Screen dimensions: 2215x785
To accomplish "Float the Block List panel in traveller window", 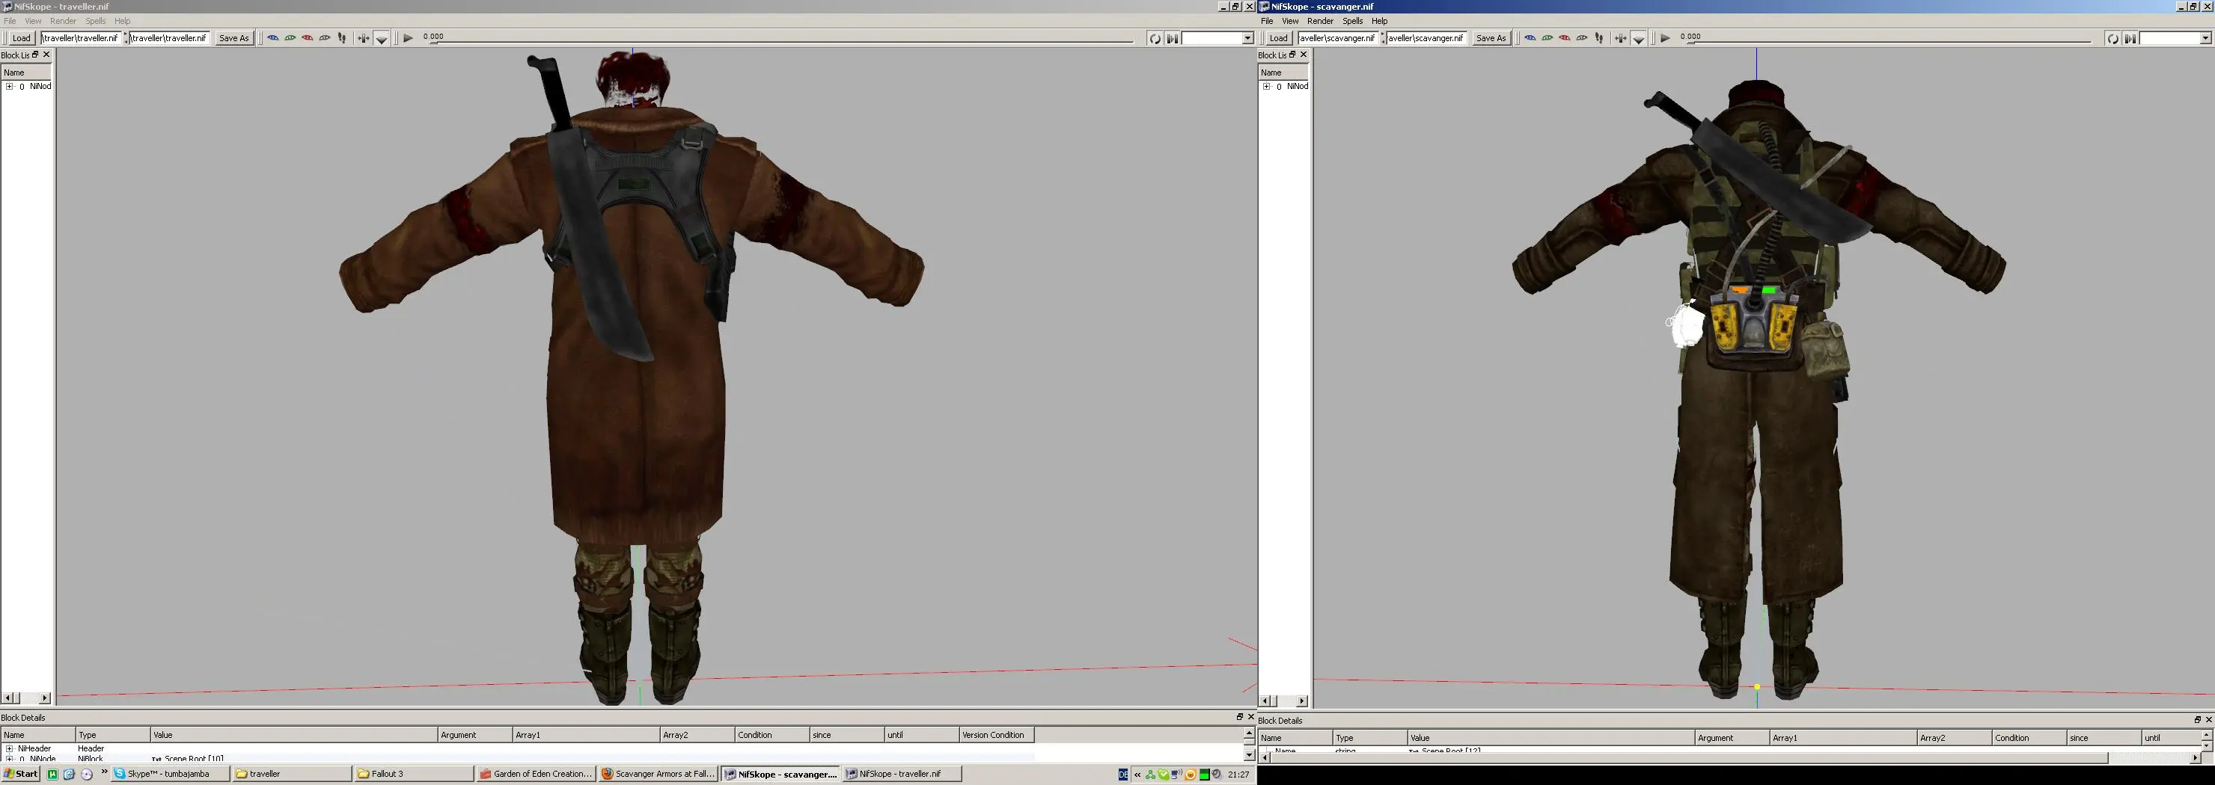I will pos(35,54).
